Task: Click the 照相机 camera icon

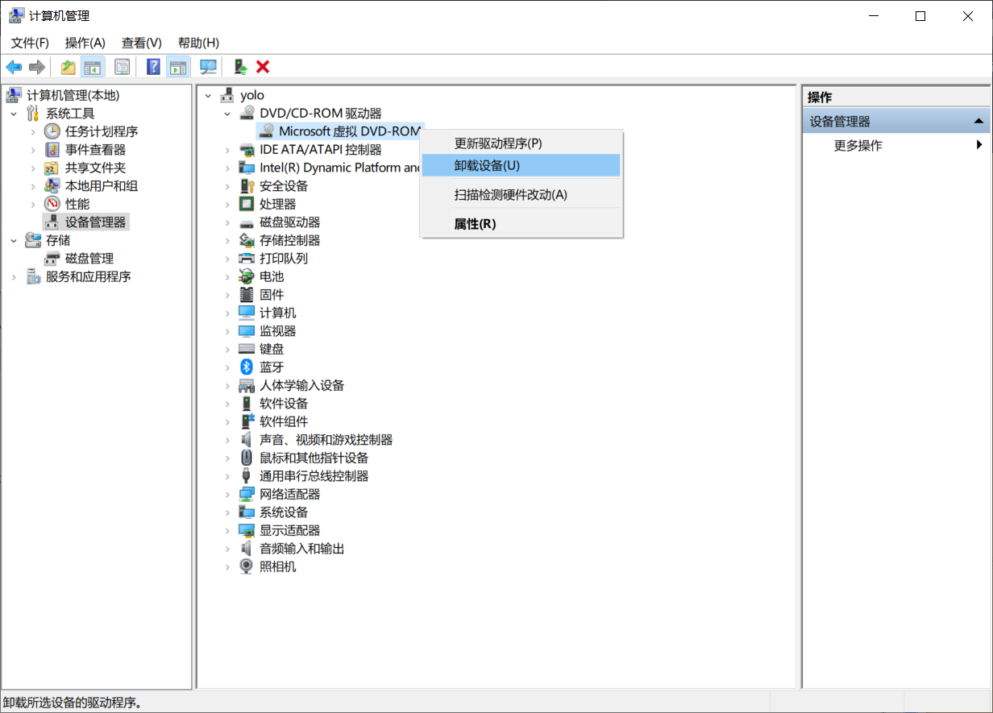Action: click(x=247, y=566)
